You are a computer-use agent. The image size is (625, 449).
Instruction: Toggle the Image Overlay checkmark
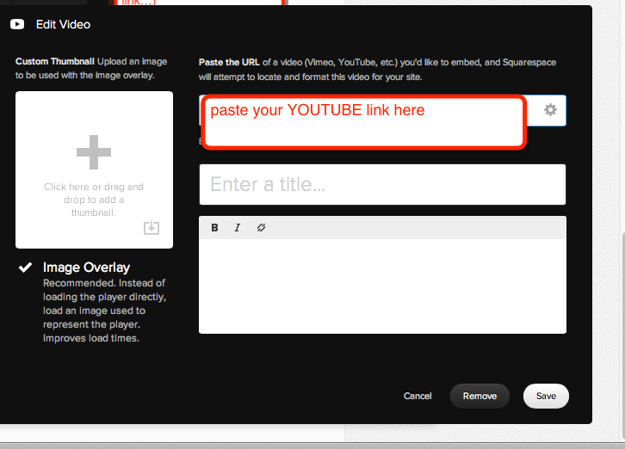[x=25, y=268]
